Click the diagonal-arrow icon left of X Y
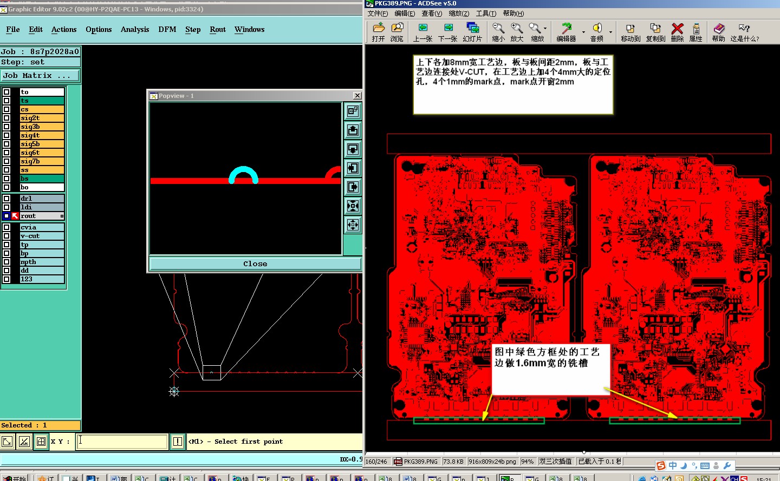Viewport: 780px width, 481px height. [7, 442]
